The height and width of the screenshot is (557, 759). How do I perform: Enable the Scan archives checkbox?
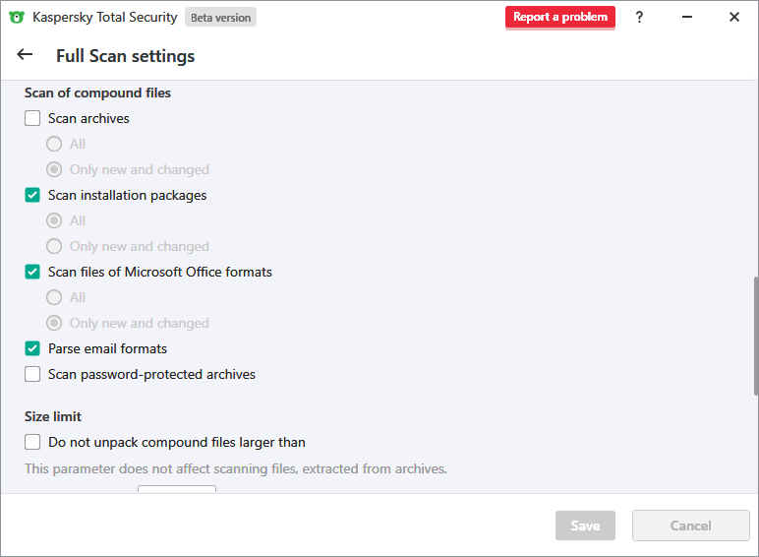point(32,118)
